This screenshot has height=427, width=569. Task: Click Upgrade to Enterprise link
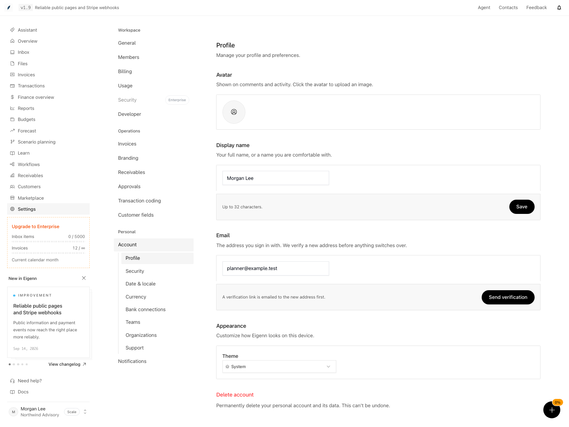tap(36, 227)
